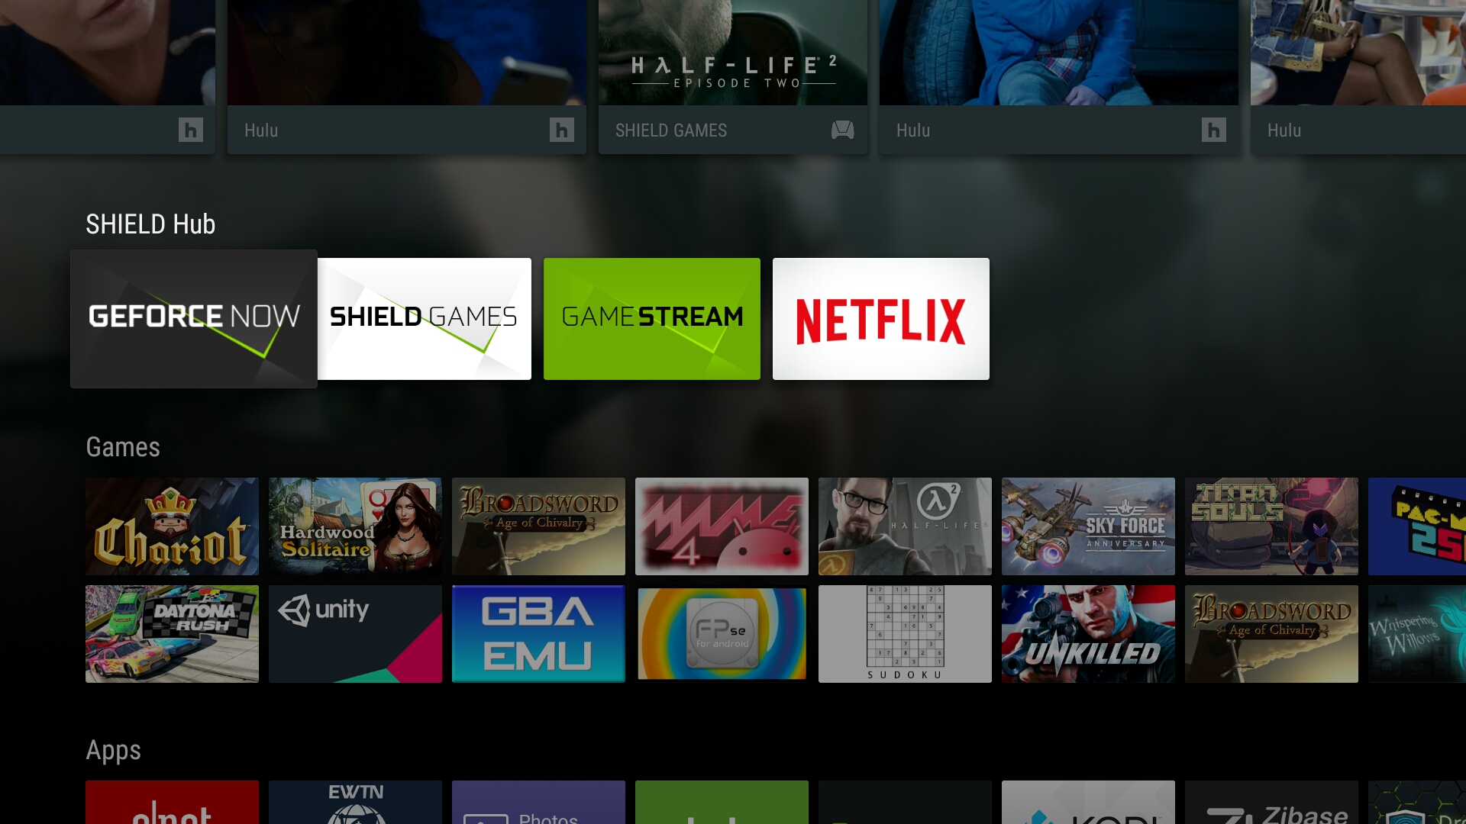Expand SHIELD Hub section
This screenshot has width=1466, height=824.
click(x=150, y=224)
